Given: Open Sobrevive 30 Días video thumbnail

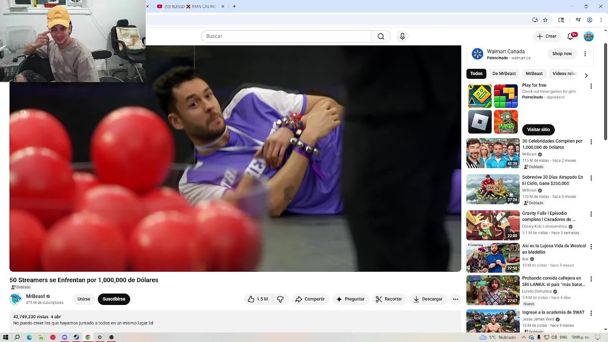Looking at the screenshot, I should coord(493,189).
